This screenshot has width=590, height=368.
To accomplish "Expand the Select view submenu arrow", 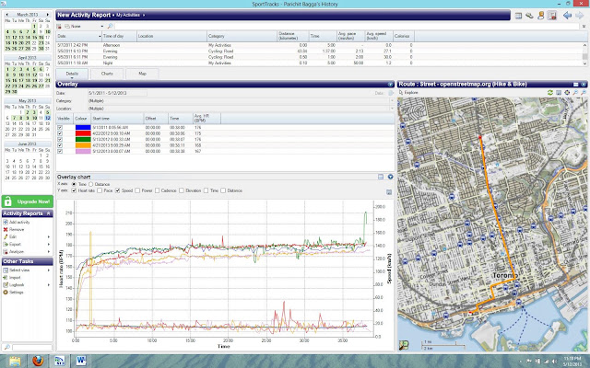I will tap(49, 270).
